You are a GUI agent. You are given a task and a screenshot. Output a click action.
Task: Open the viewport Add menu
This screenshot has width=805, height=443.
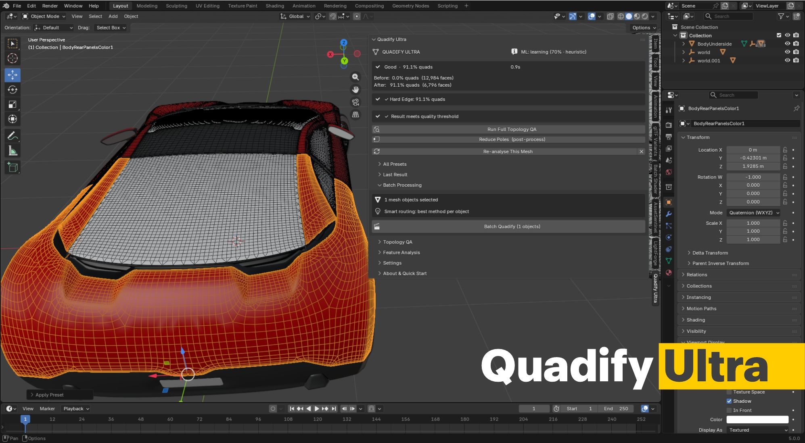113,17
